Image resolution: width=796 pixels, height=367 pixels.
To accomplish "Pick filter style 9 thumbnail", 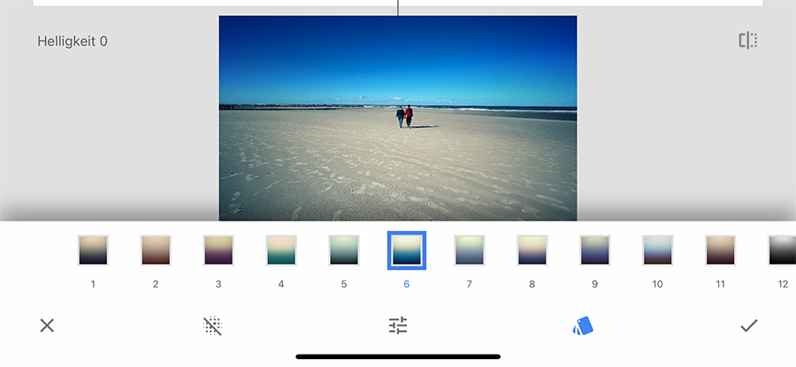I will pos(595,251).
